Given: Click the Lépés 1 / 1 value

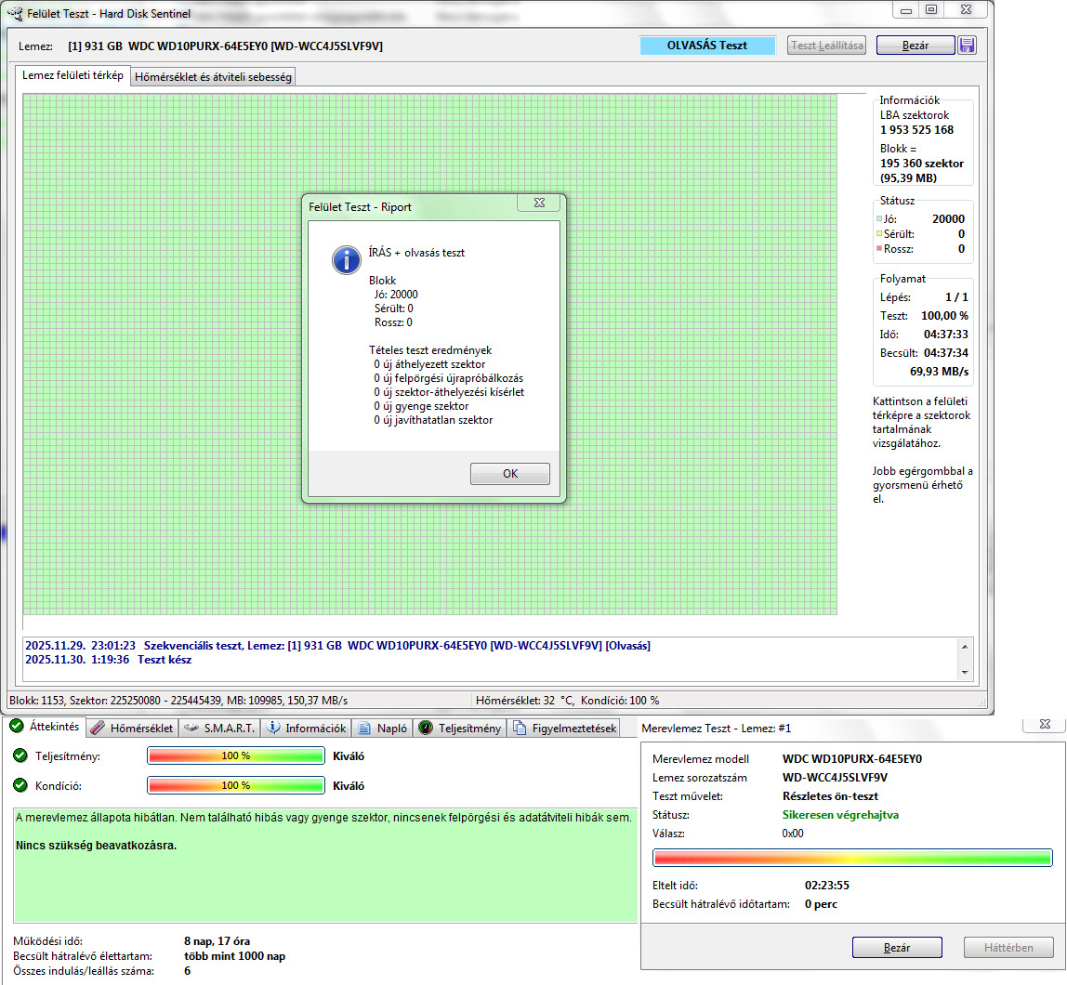Looking at the screenshot, I should point(956,297).
